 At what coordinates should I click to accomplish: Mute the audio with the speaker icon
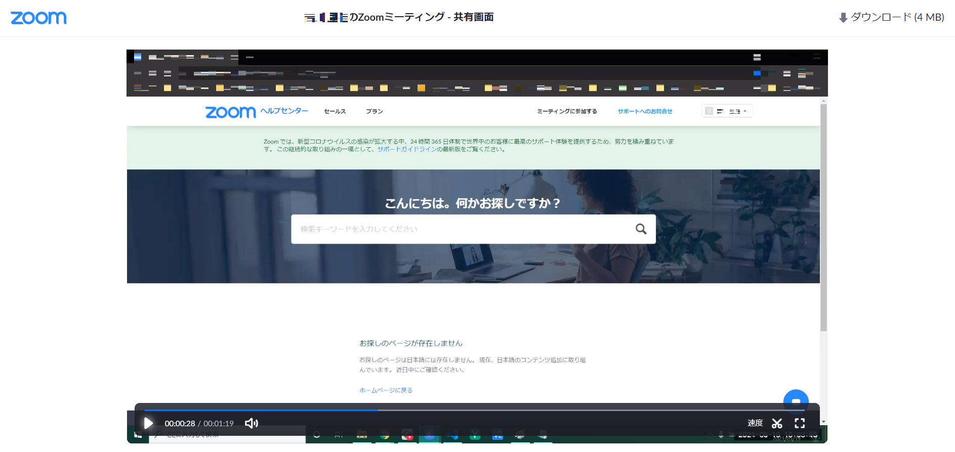pos(252,423)
